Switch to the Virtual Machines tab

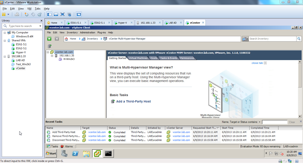click(138, 58)
